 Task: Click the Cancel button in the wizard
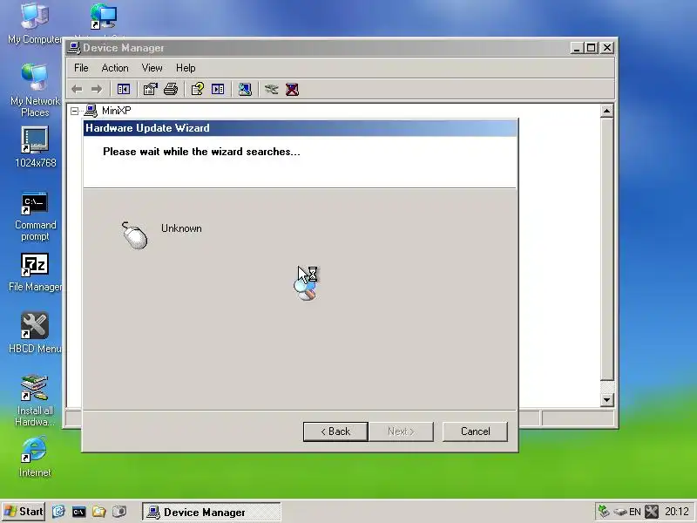tap(475, 431)
